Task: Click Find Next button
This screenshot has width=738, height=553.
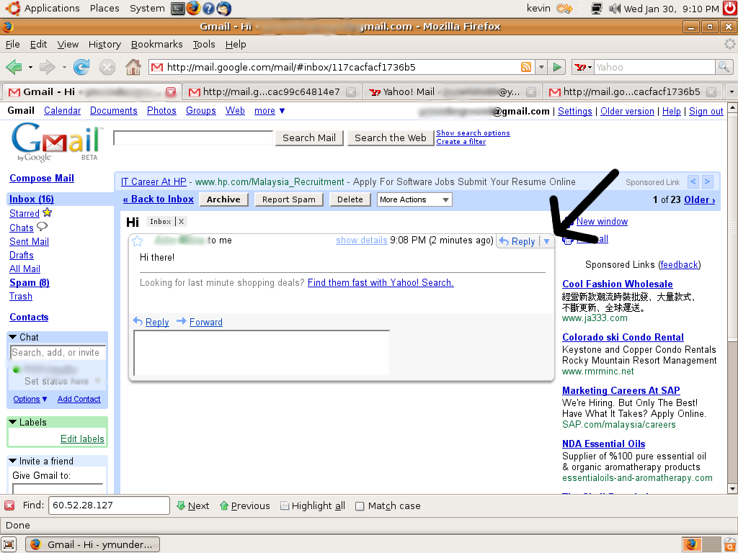Action: coord(193,506)
